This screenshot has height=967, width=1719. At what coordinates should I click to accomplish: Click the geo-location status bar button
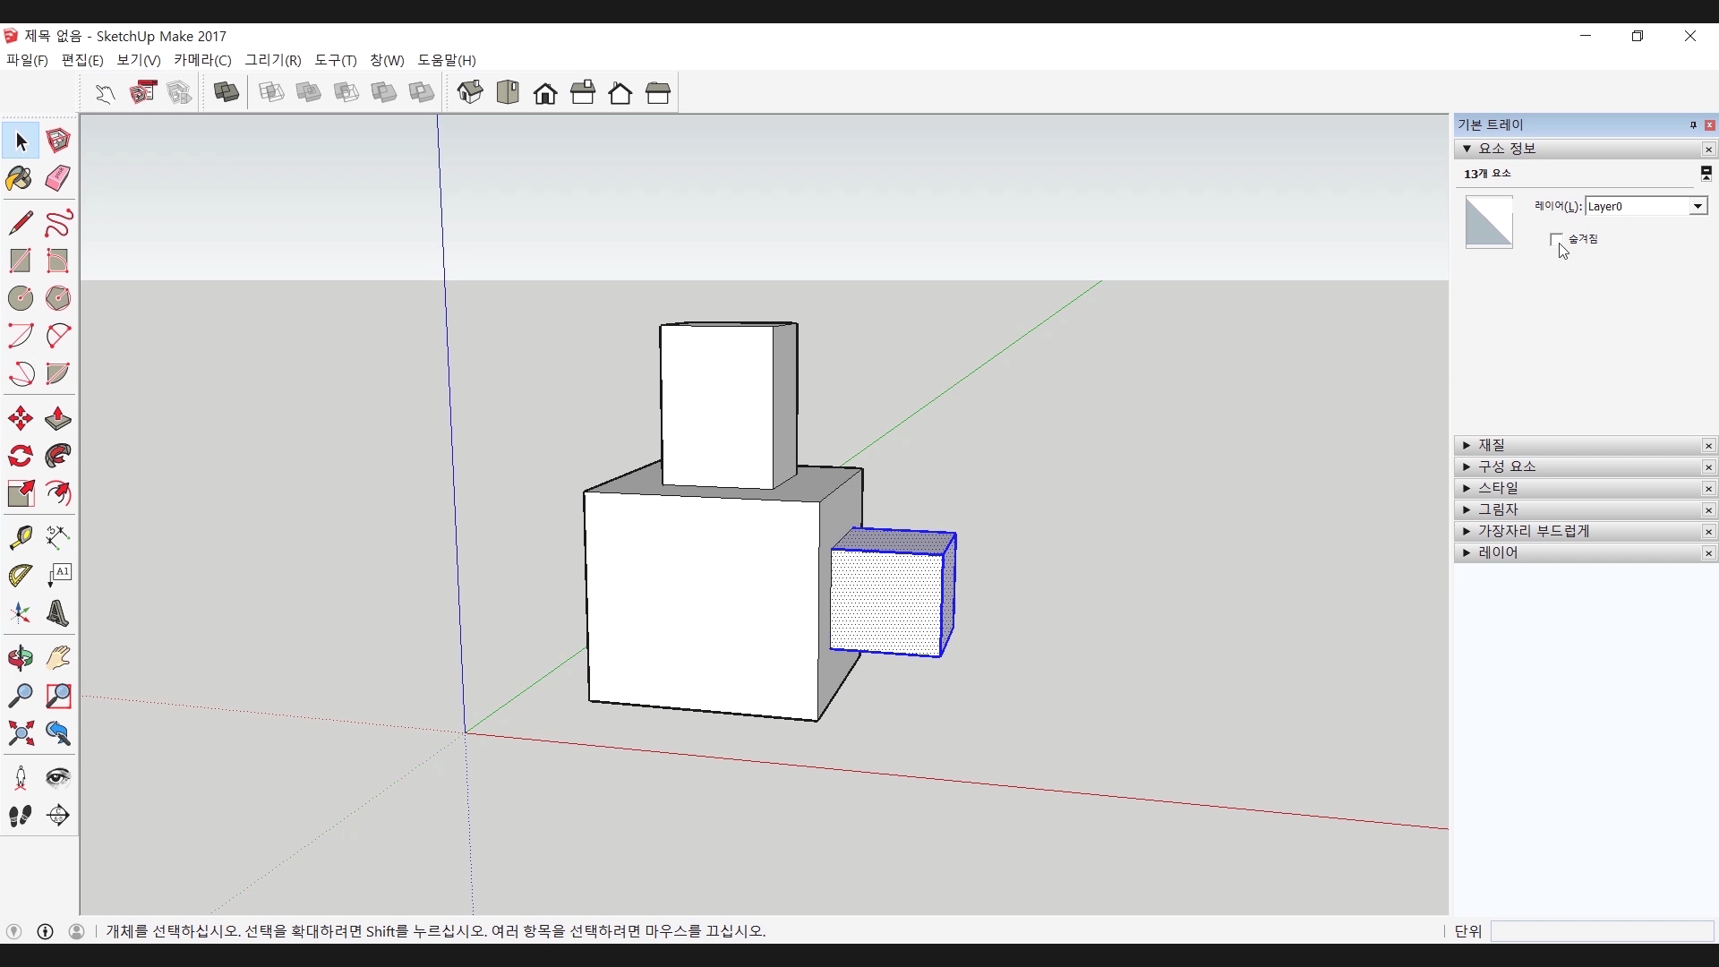13,931
